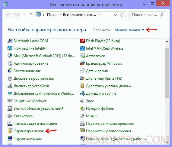
Task: Click the Мышь mouse icon
Action: click(x=82, y=116)
